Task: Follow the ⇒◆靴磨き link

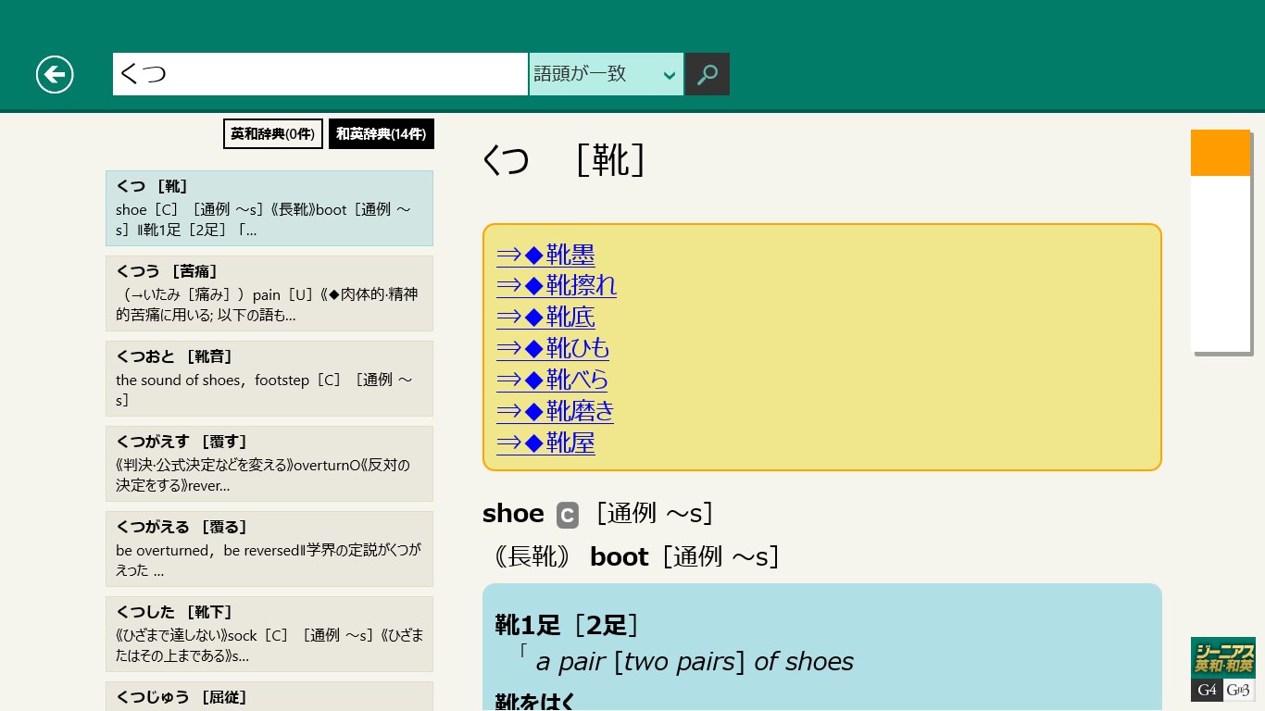Action: 556,411
